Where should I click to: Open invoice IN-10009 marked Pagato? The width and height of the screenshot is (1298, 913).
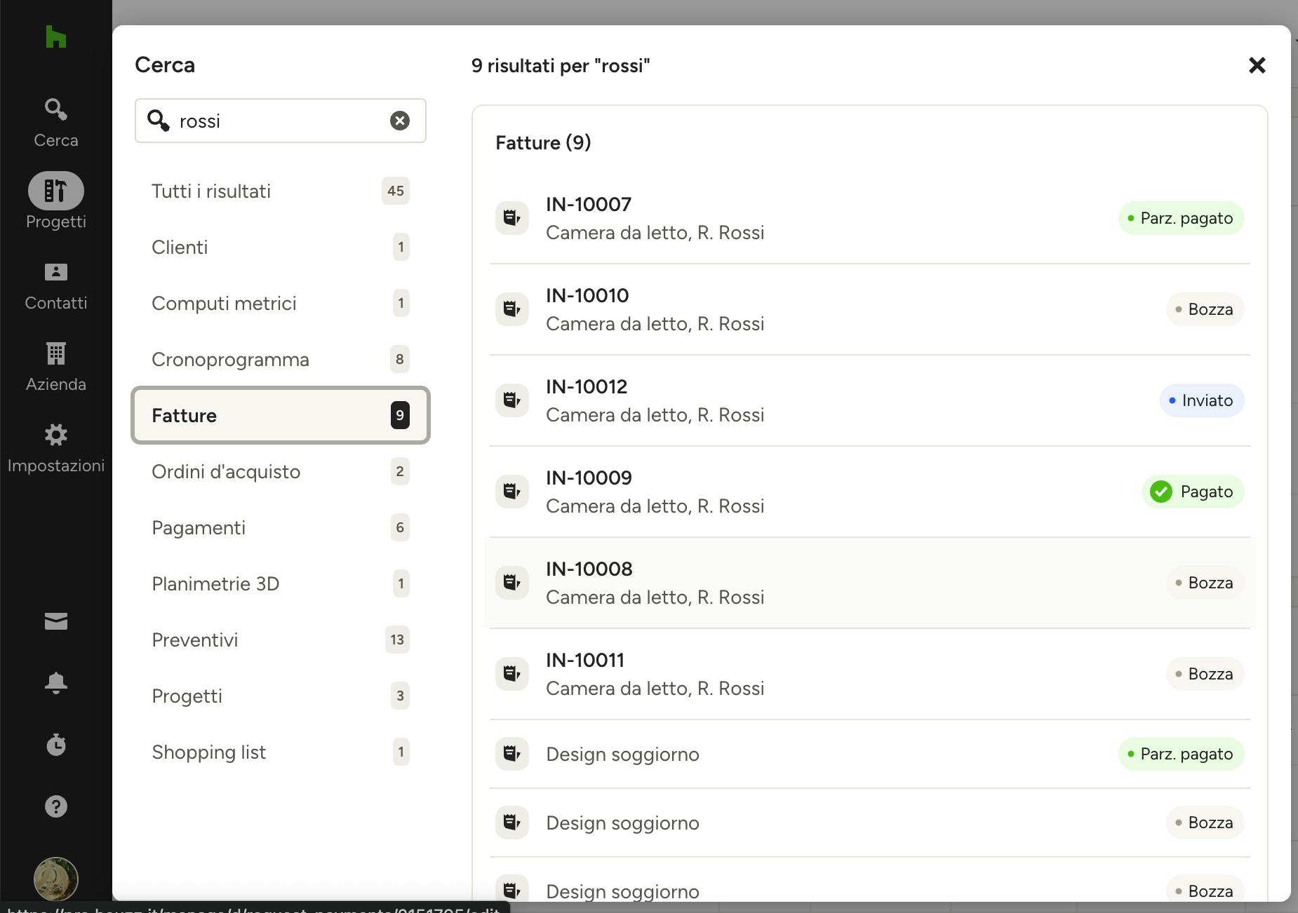pos(870,492)
